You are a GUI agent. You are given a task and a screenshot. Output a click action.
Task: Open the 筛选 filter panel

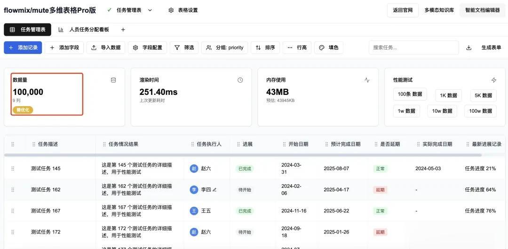click(184, 47)
